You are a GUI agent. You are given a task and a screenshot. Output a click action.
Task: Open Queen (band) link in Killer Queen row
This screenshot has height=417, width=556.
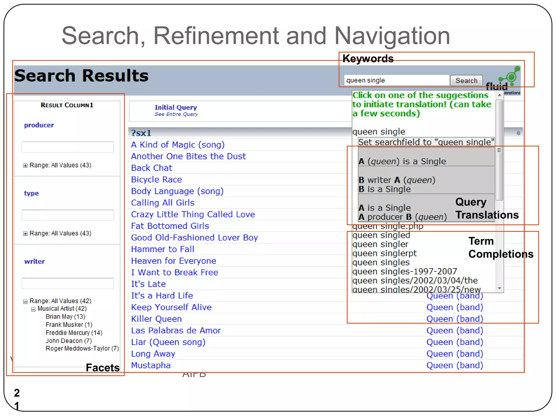[455, 319]
